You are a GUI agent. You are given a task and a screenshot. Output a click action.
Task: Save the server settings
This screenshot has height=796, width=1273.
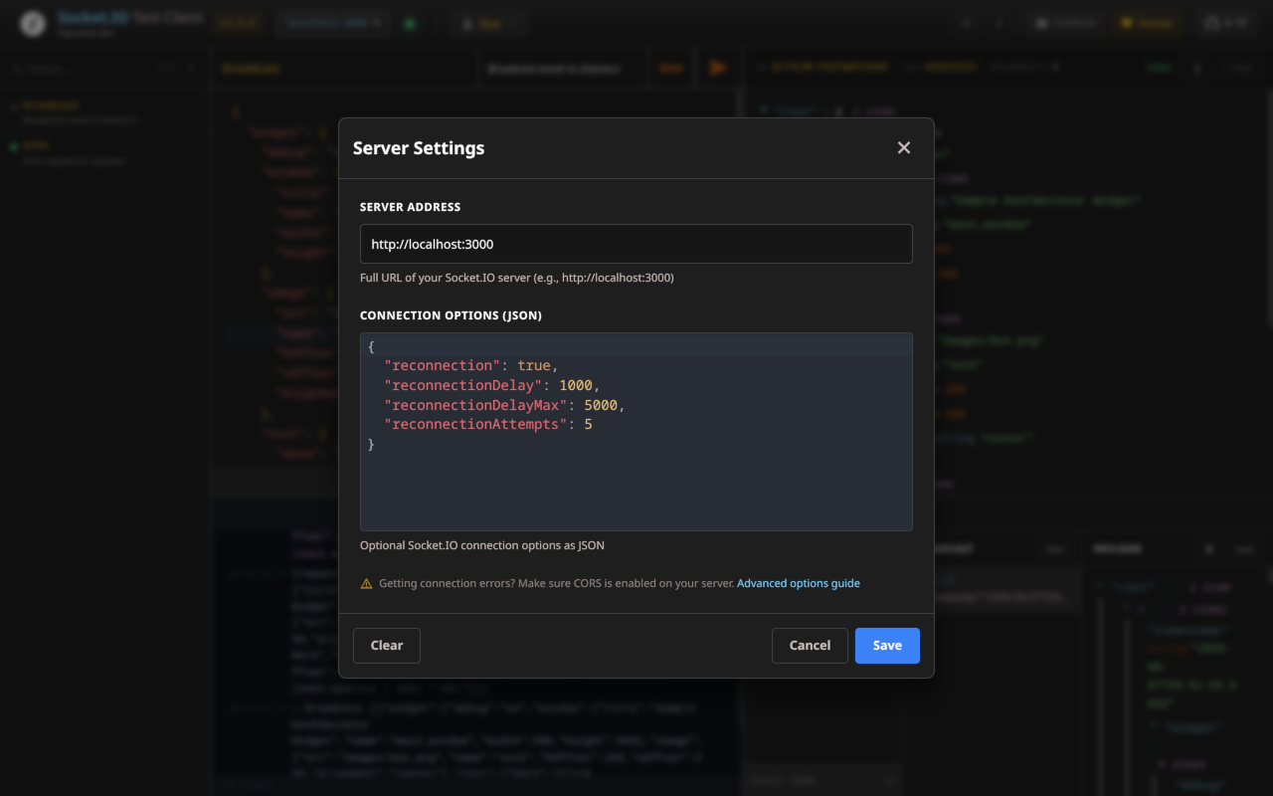click(887, 646)
